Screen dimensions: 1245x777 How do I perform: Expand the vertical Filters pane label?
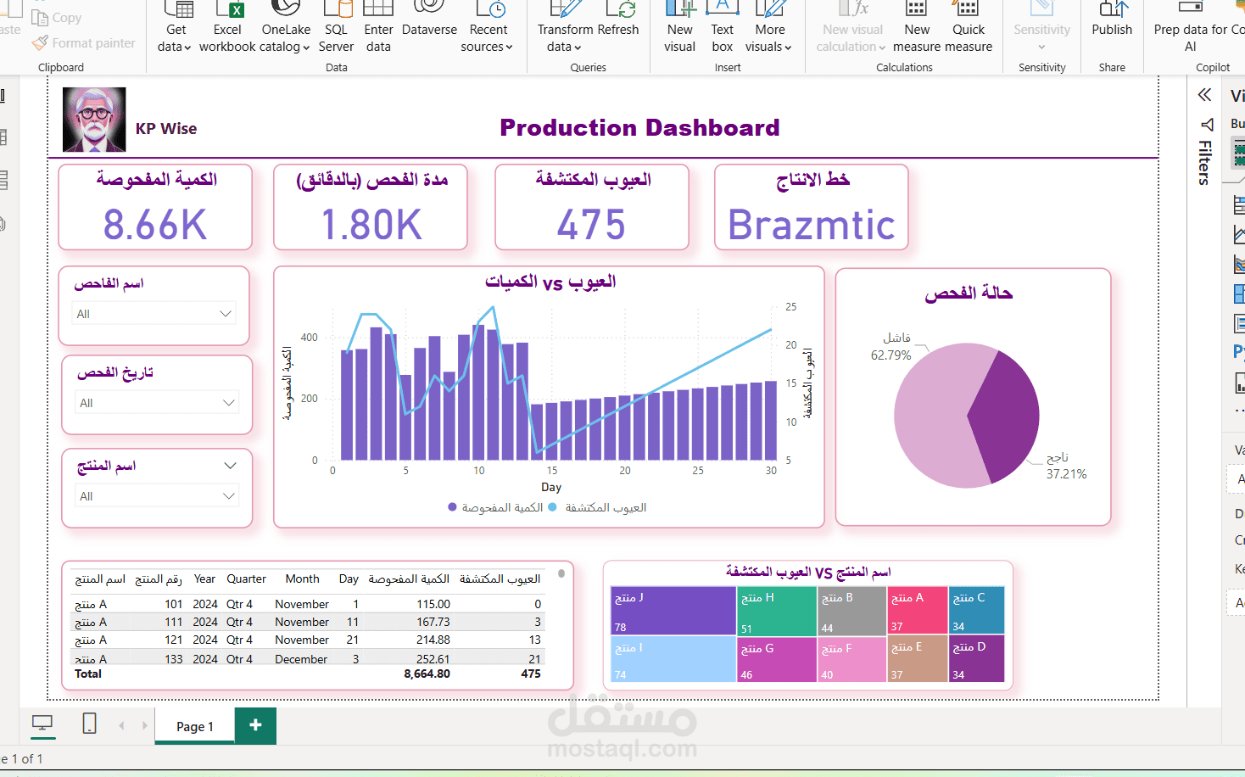[x=1205, y=163]
